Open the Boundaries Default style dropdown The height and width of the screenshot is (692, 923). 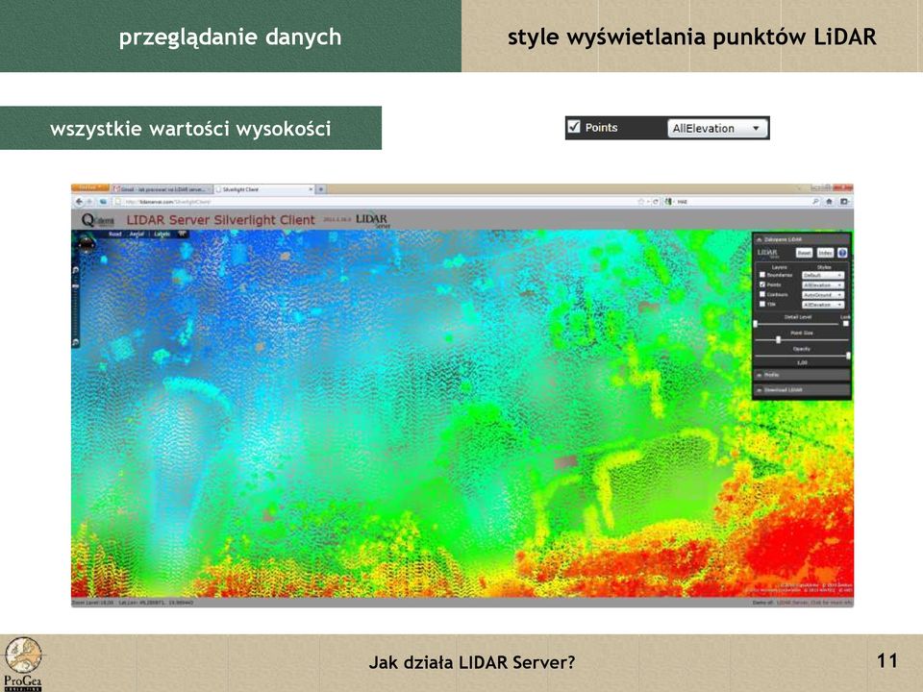(823, 275)
